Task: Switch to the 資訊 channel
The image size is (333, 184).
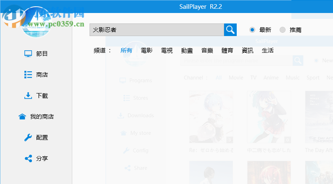Action: point(247,50)
